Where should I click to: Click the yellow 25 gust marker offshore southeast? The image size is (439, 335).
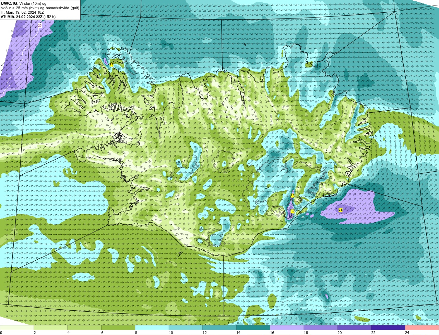(341, 210)
